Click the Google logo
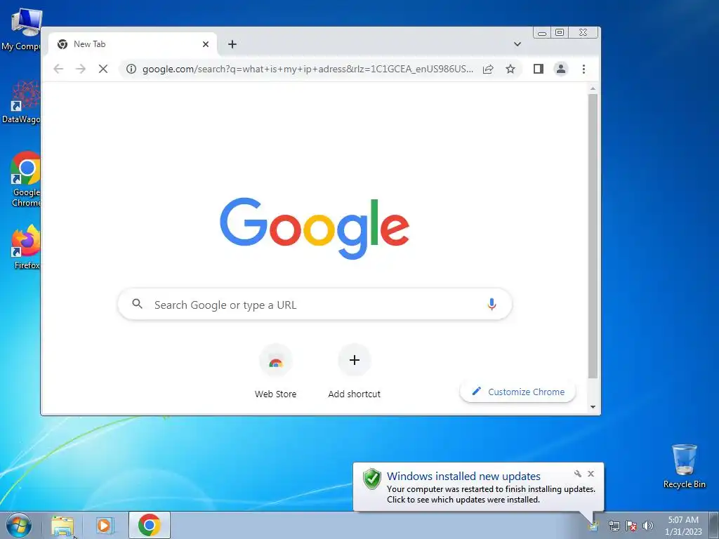 pyautogui.click(x=315, y=228)
